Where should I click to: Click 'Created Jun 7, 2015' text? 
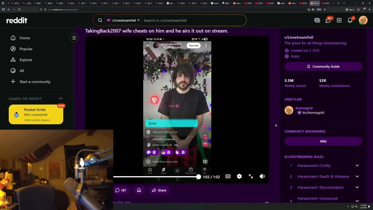pyautogui.click(x=305, y=50)
